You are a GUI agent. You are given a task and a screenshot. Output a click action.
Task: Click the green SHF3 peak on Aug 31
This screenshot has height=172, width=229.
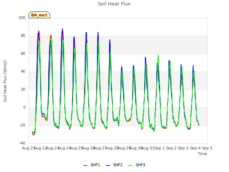click(x=158, y=55)
